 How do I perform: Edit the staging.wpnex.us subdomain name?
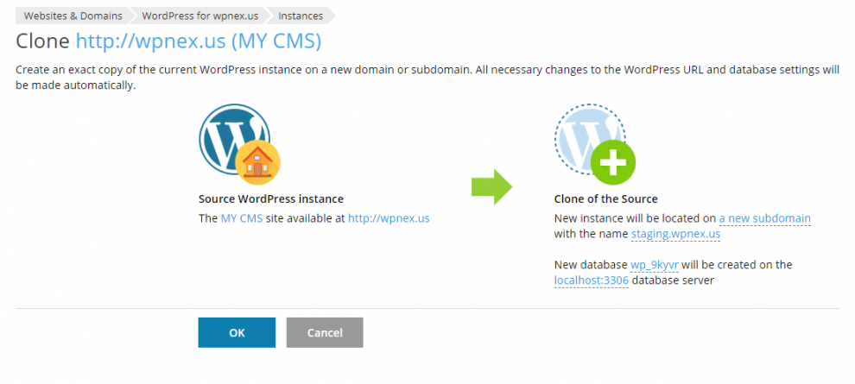(675, 234)
